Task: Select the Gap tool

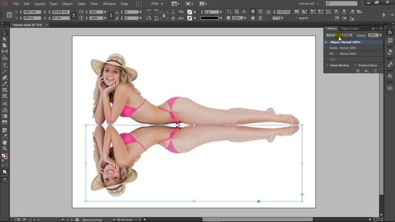Action: (4, 51)
